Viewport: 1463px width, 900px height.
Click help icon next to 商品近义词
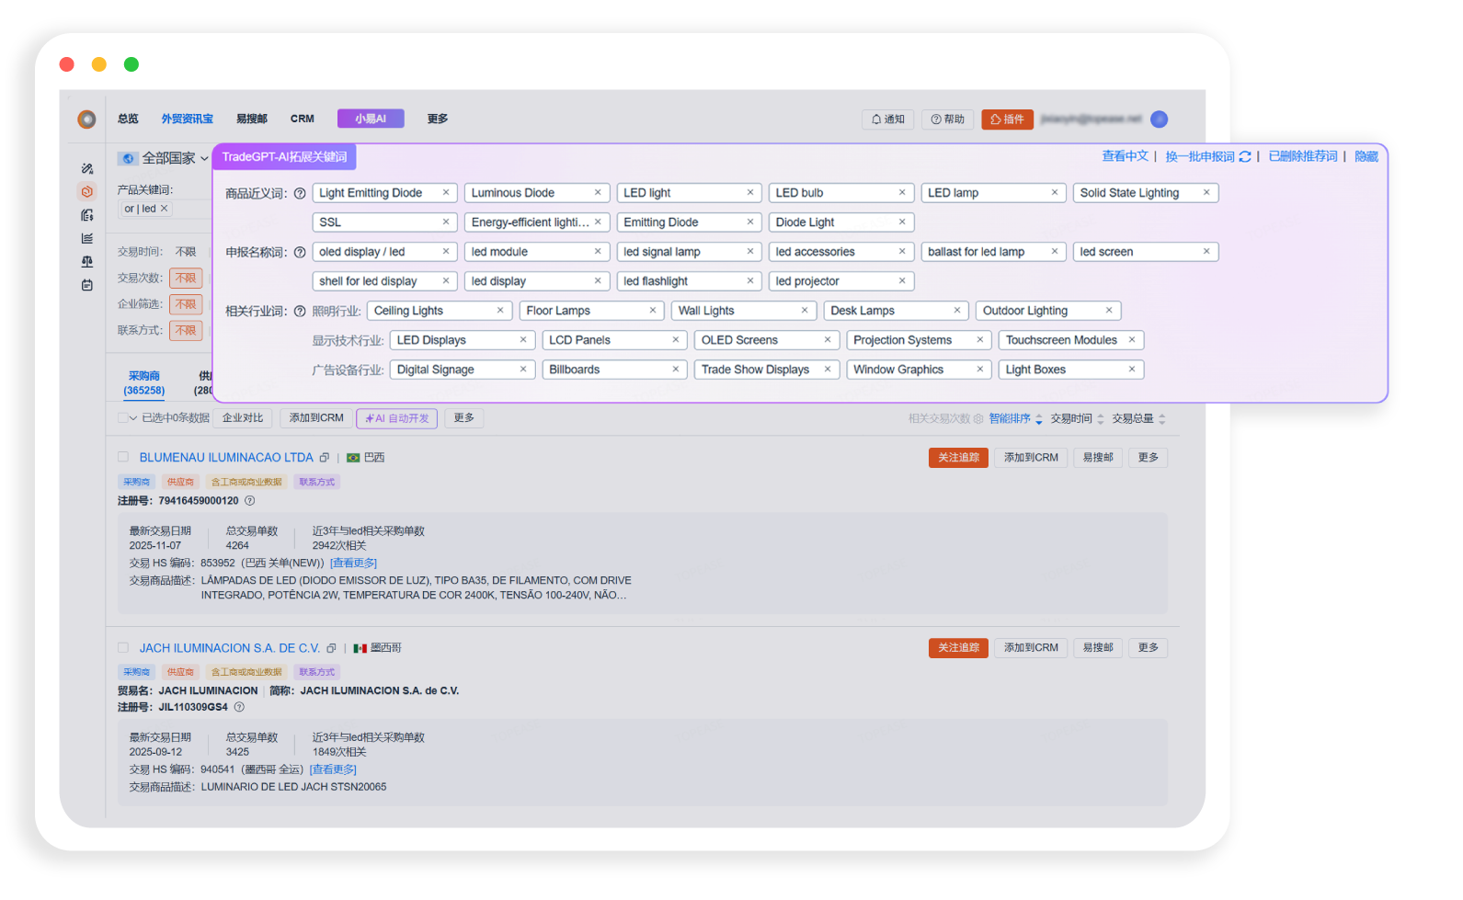[300, 194]
